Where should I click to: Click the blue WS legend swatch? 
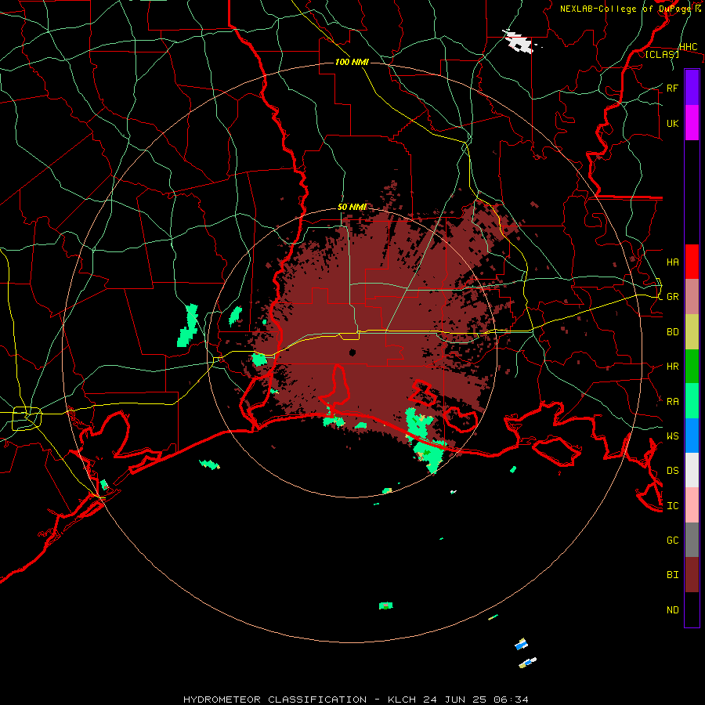692,436
